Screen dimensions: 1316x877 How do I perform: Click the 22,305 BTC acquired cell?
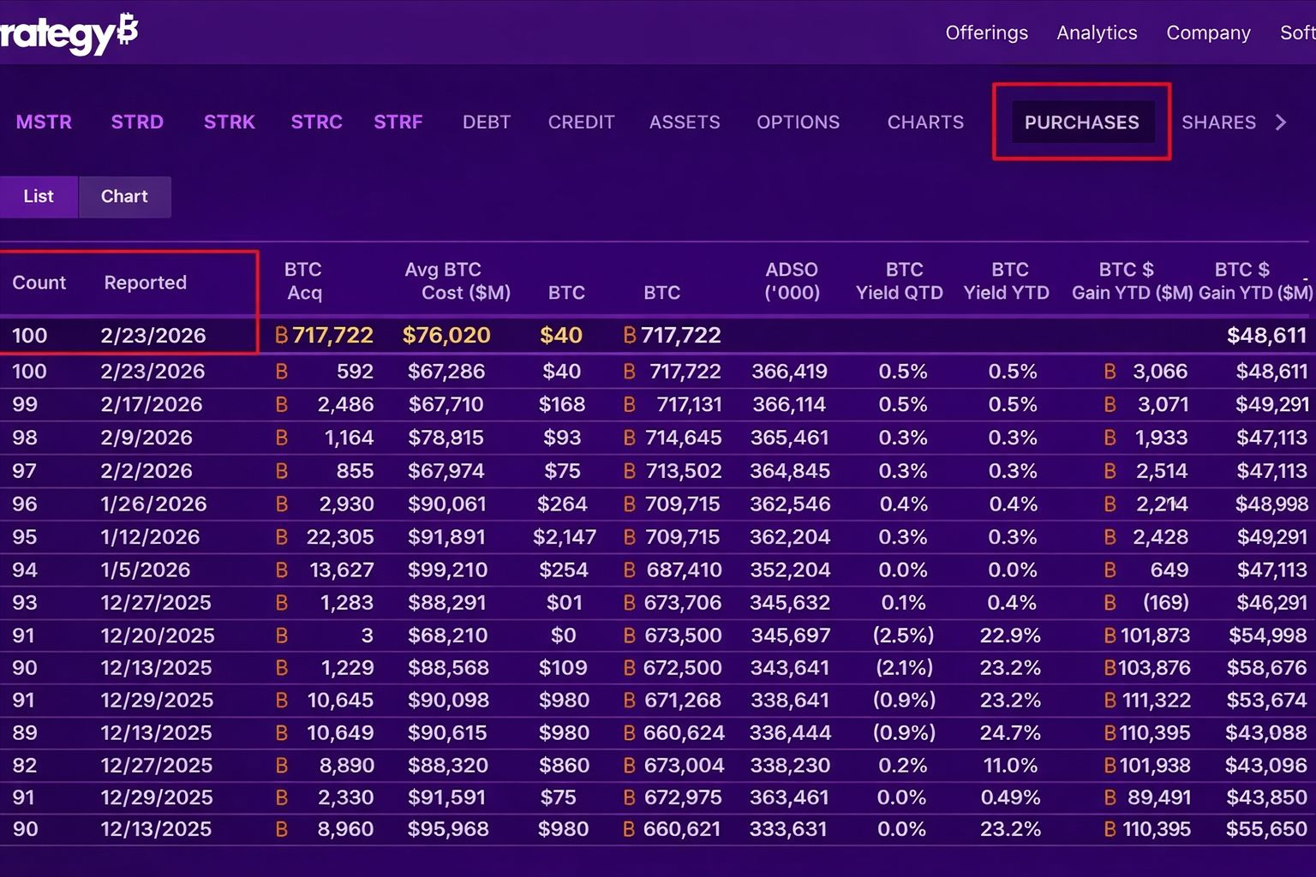pyautogui.click(x=339, y=537)
